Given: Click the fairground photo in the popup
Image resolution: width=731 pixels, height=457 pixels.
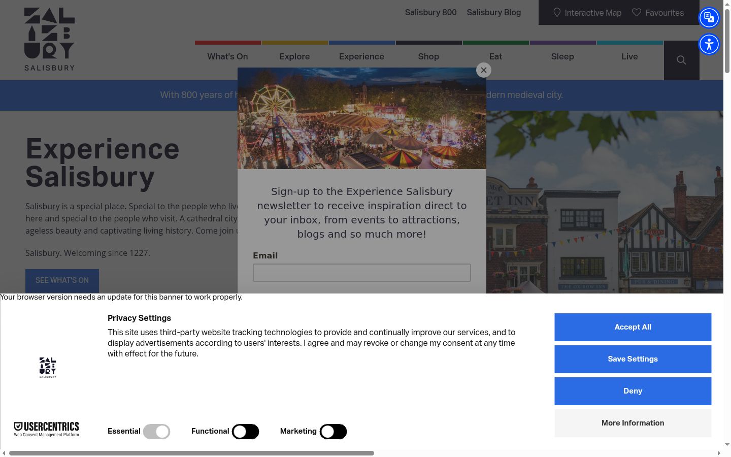Looking at the screenshot, I should pos(362,118).
